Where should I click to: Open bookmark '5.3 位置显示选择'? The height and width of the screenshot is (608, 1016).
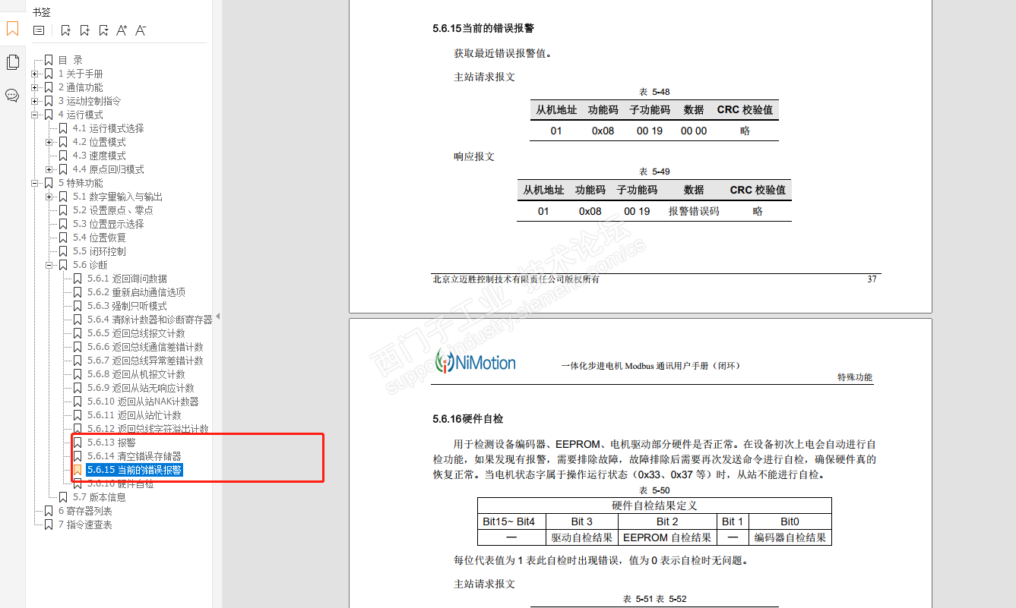(108, 224)
